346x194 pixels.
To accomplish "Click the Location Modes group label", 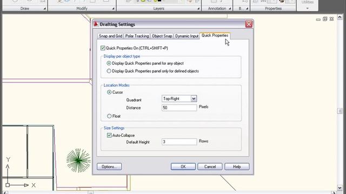I will tap(117, 85).
